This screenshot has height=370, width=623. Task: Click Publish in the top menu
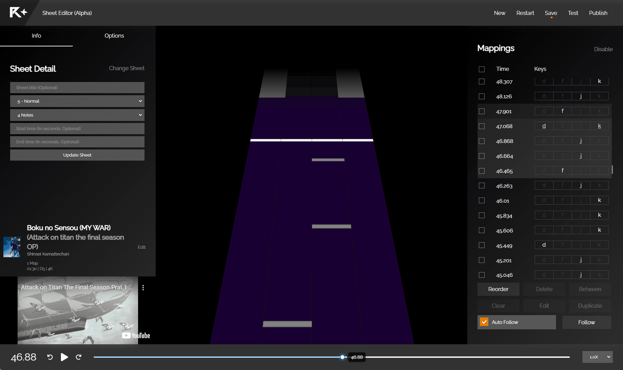(x=598, y=13)
